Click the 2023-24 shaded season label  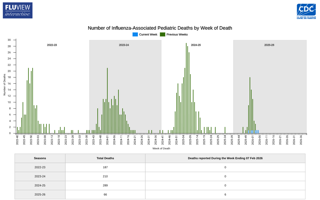point(124,45)
